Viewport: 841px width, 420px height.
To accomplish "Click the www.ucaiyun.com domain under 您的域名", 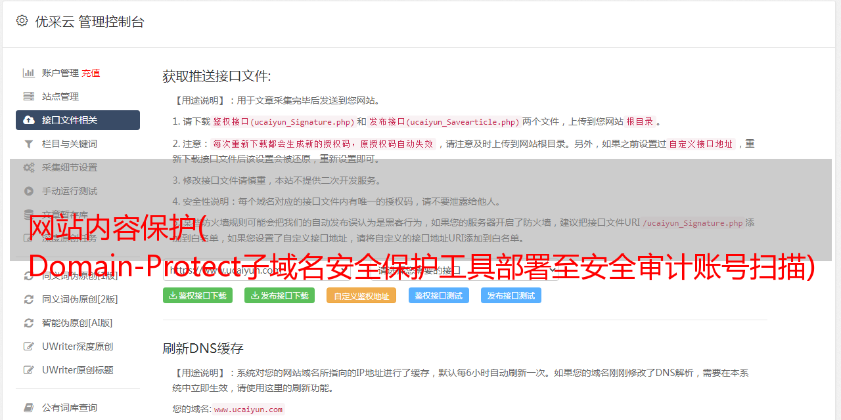I will coord(248,409).
